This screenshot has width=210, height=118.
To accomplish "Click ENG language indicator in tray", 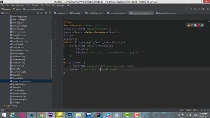I will tap(196, 115).
